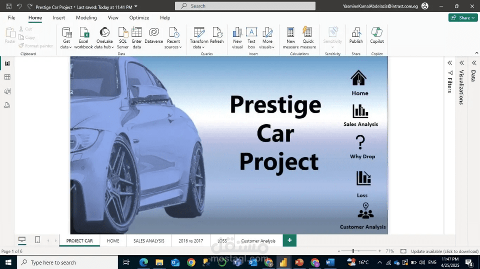The image size is (480, 269).
Task: Redo the last action
Action: (x=29, y=6)
